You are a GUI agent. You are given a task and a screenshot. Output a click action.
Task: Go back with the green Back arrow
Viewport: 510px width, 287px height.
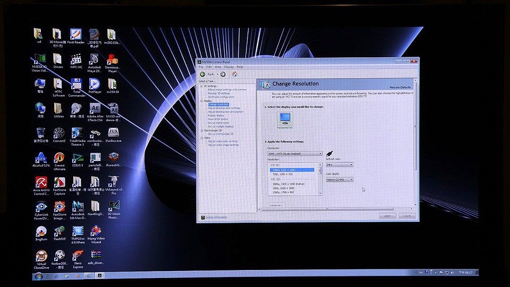point(202,74)
